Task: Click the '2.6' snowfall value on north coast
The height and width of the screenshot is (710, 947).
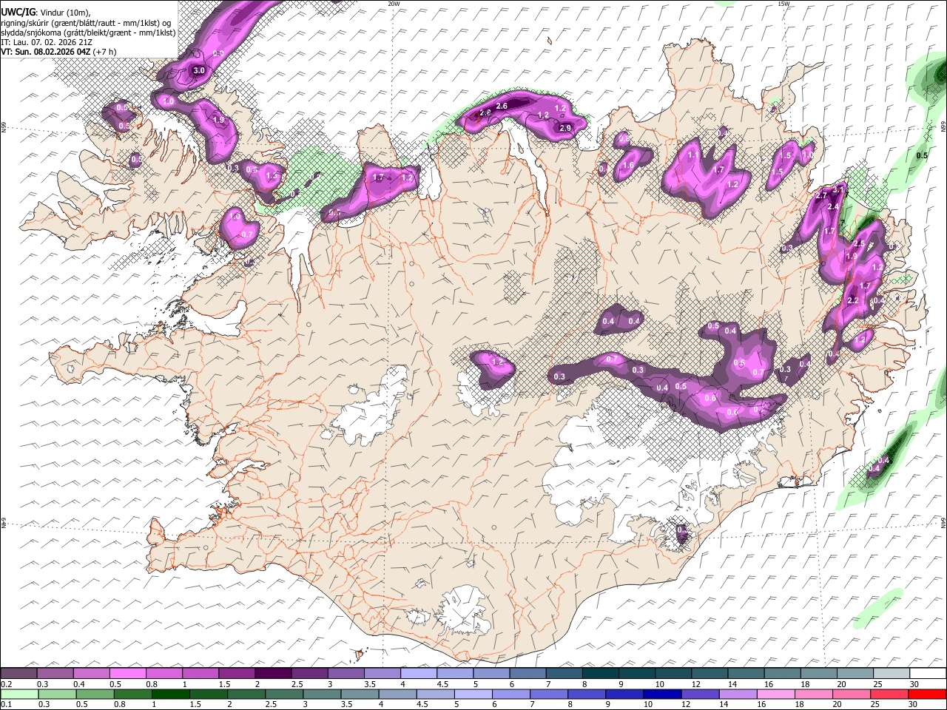Action: [x=502, y=106]
